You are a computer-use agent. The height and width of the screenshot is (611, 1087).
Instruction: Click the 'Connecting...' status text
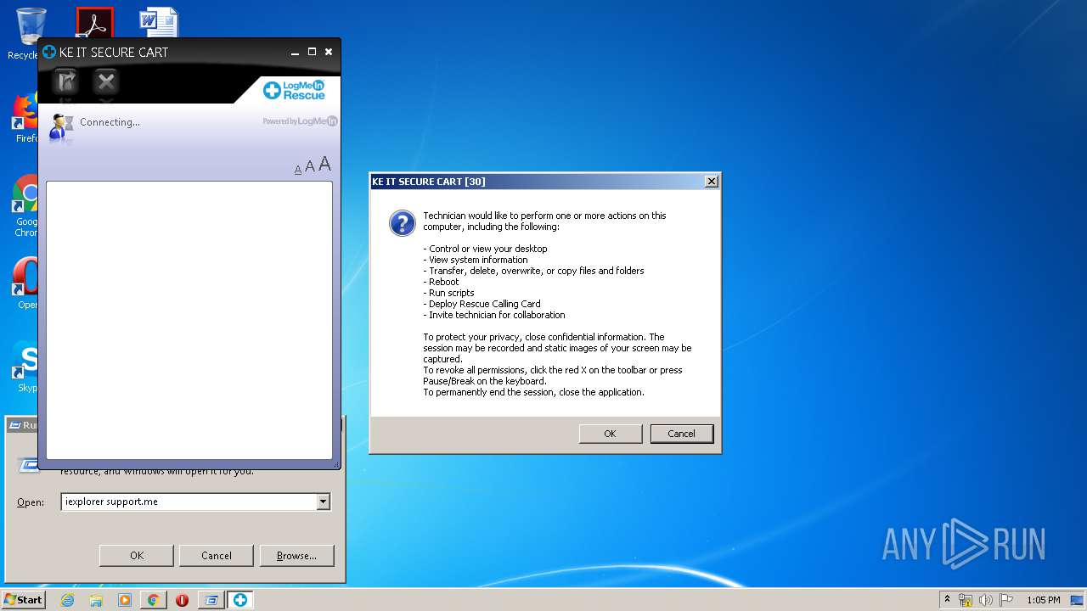[x=110, y=122]
